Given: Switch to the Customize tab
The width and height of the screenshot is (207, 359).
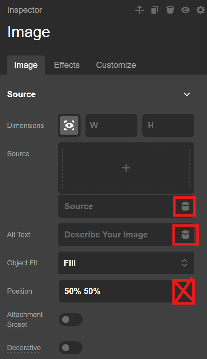Looking at the screenshot, I should pyautogui.click(x=116, y=65).
